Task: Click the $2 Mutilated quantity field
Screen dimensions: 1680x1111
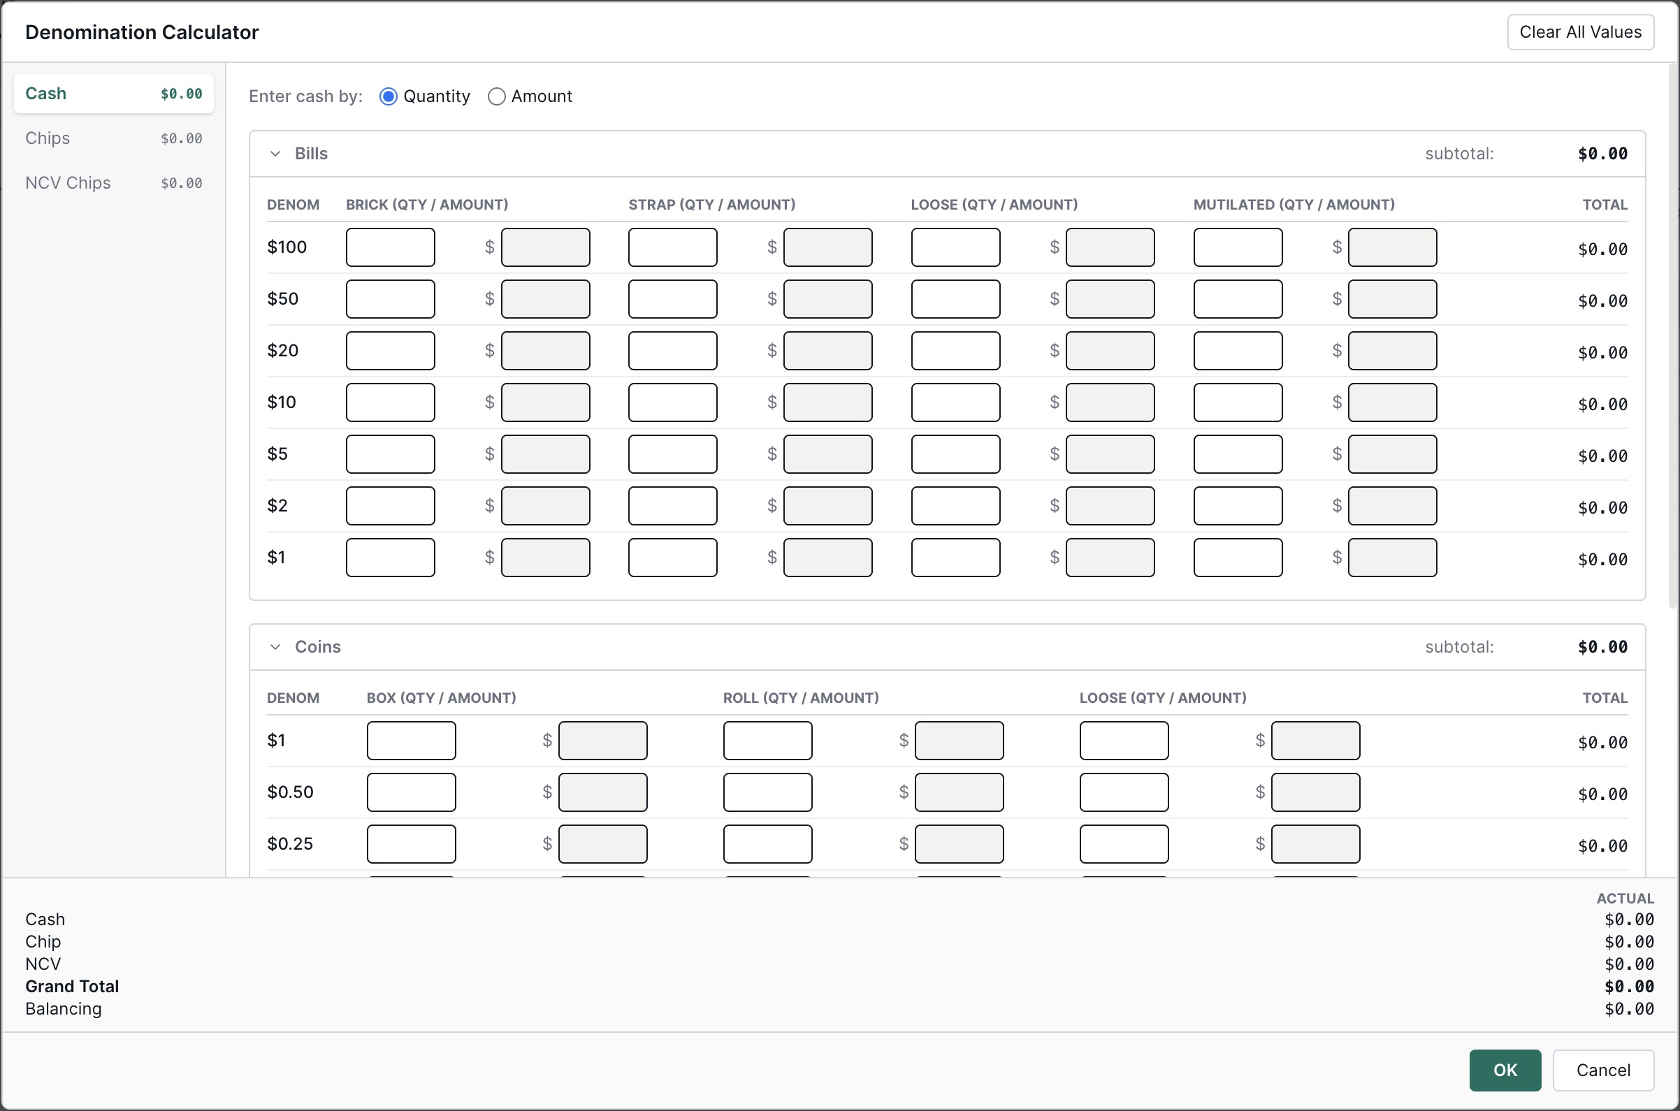Action: click(1238, 506)
